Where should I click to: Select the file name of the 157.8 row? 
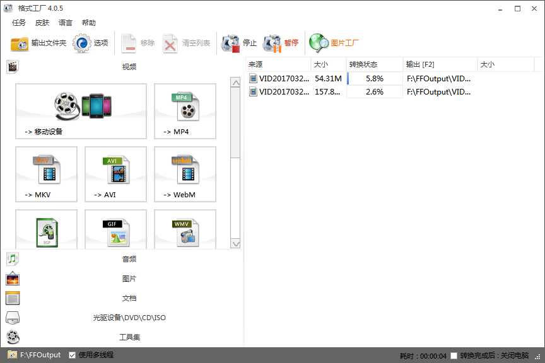(284, 92)
